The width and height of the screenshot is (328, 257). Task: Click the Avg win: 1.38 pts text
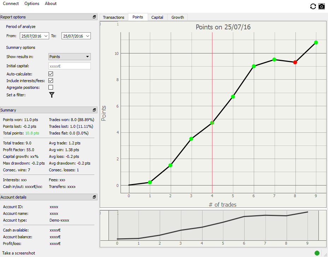pyautogui.click(x=64, y=150)
